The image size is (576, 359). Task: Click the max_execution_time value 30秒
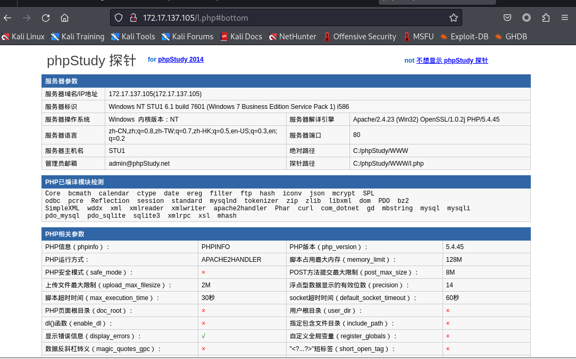click(x=208, y=298)
